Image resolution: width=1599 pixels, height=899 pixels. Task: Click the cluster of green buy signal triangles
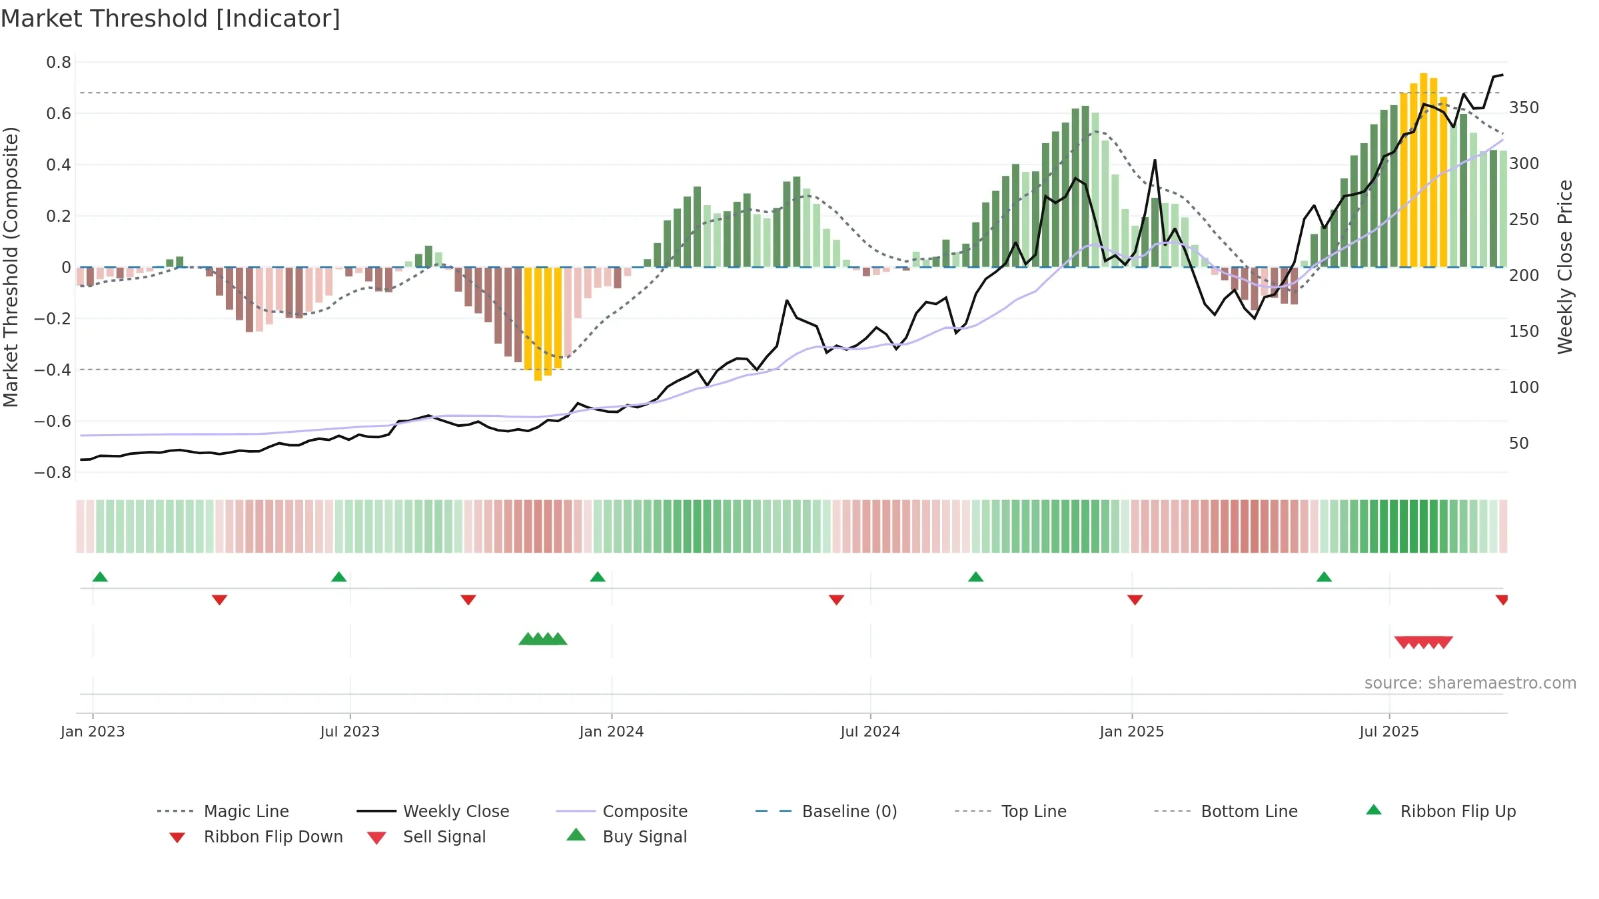pyautogui.click(x=543, y=639)
